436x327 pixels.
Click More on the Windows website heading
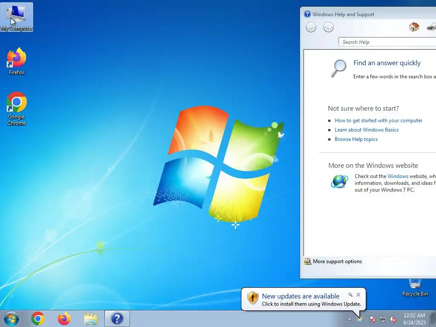[x=373, y=166]
